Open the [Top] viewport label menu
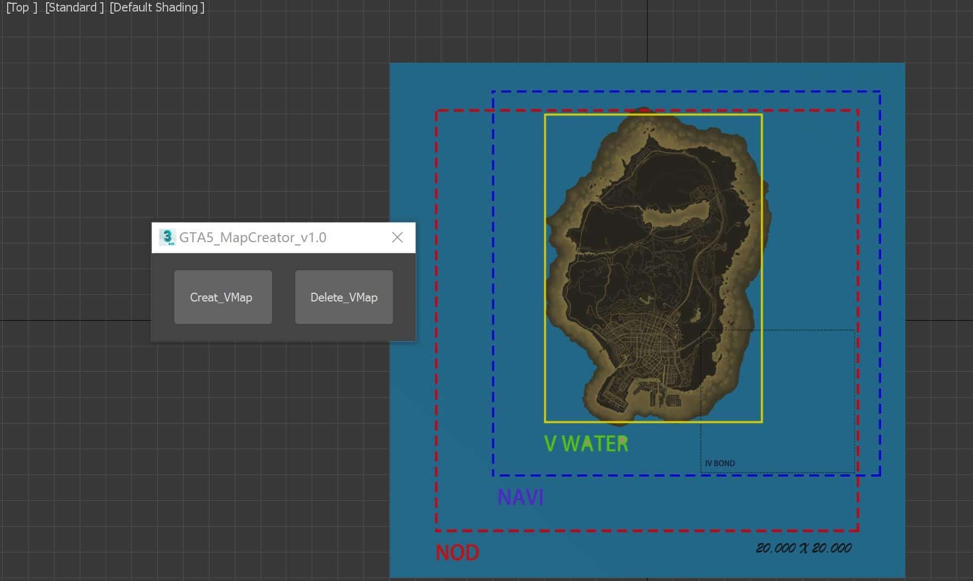The width and height of the screenshot is (973, 581). point(21,8)
